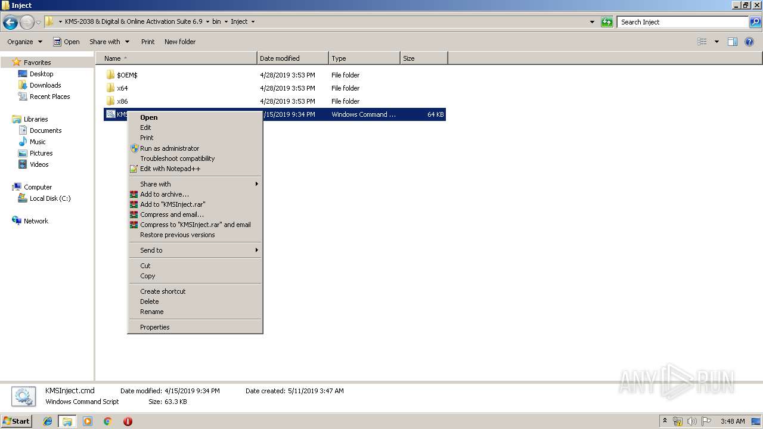Click the refresh icon beside address bar

607,22
